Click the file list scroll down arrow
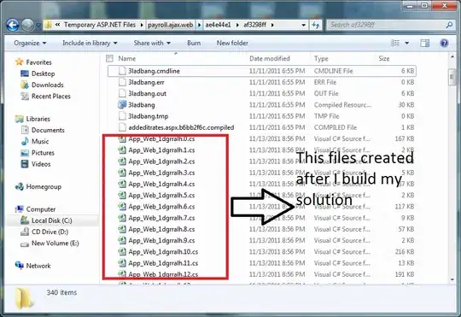Image resolution: width=461 pixels, height=317 pixels. coord(452,279)
